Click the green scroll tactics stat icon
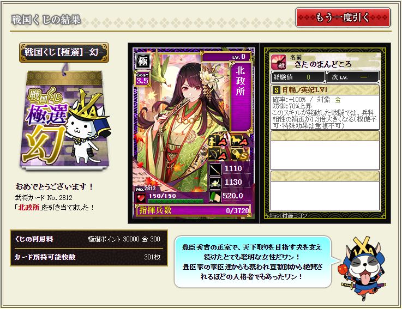The image size is (402, 309). pyautogui.click(x=215, y=197)
